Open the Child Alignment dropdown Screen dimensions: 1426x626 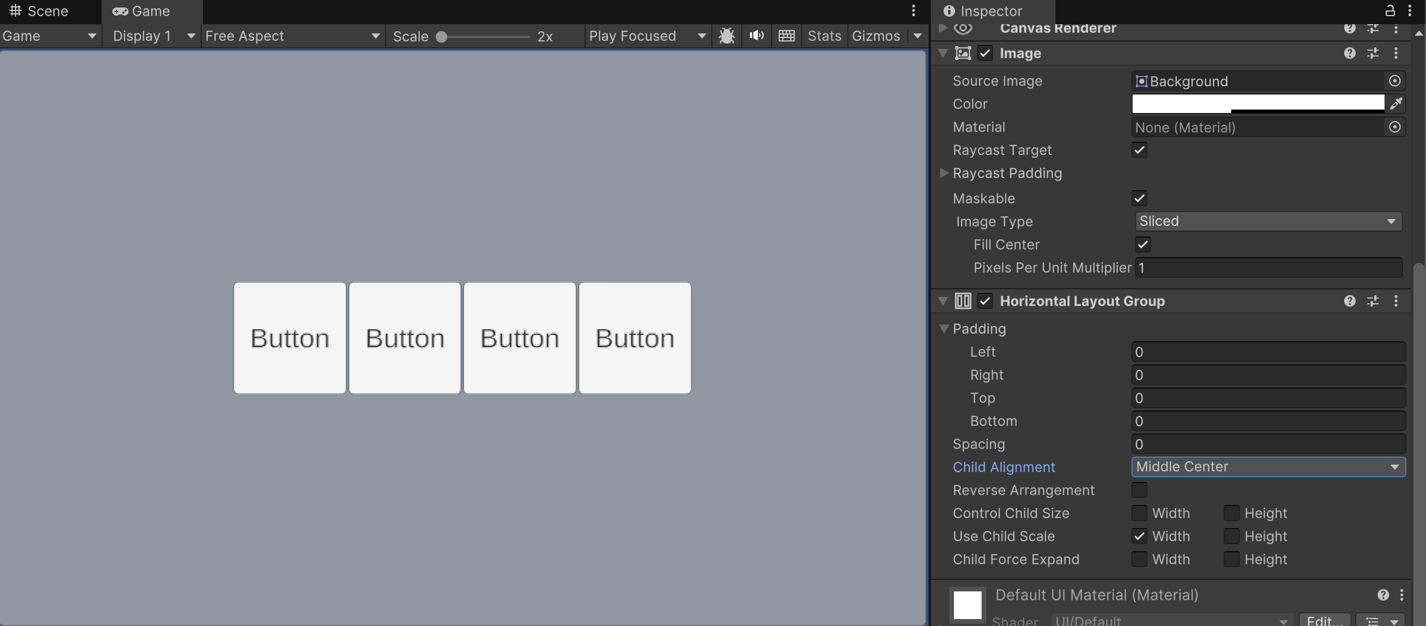[x=1268, y=467]
